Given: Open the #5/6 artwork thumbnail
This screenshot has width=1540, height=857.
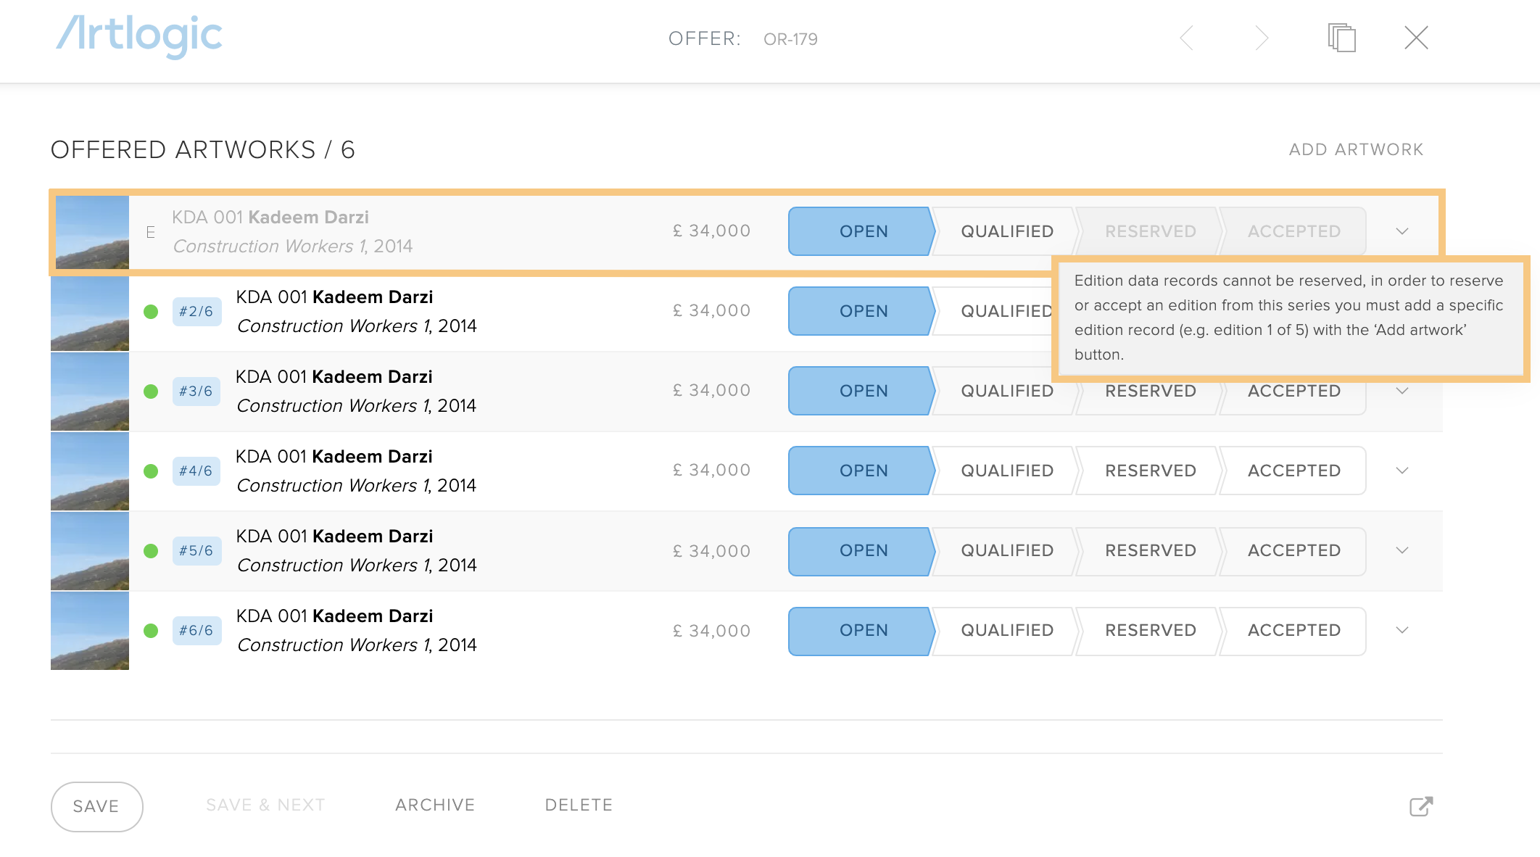Looking at the screenshot, I should pyautogui.click(x=90, y=551).
